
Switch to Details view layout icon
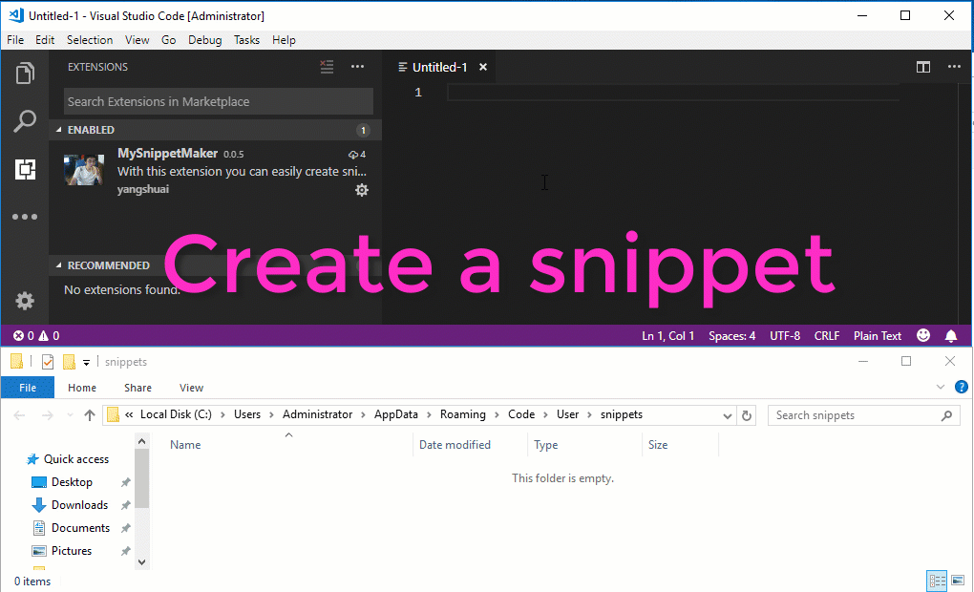click(937, 581)
